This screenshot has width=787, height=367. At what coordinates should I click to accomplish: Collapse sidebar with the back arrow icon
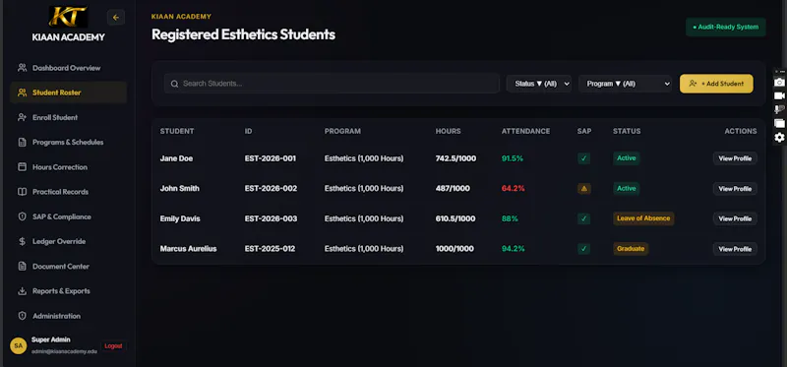coord(116,18)
